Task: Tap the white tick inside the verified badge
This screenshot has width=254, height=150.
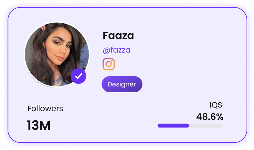Action: pyautogui.click(x=79, y=76)
